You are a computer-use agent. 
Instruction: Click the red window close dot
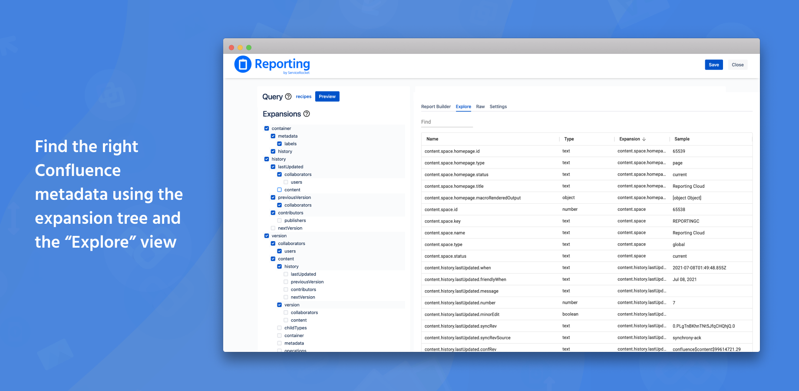[231, 47]
